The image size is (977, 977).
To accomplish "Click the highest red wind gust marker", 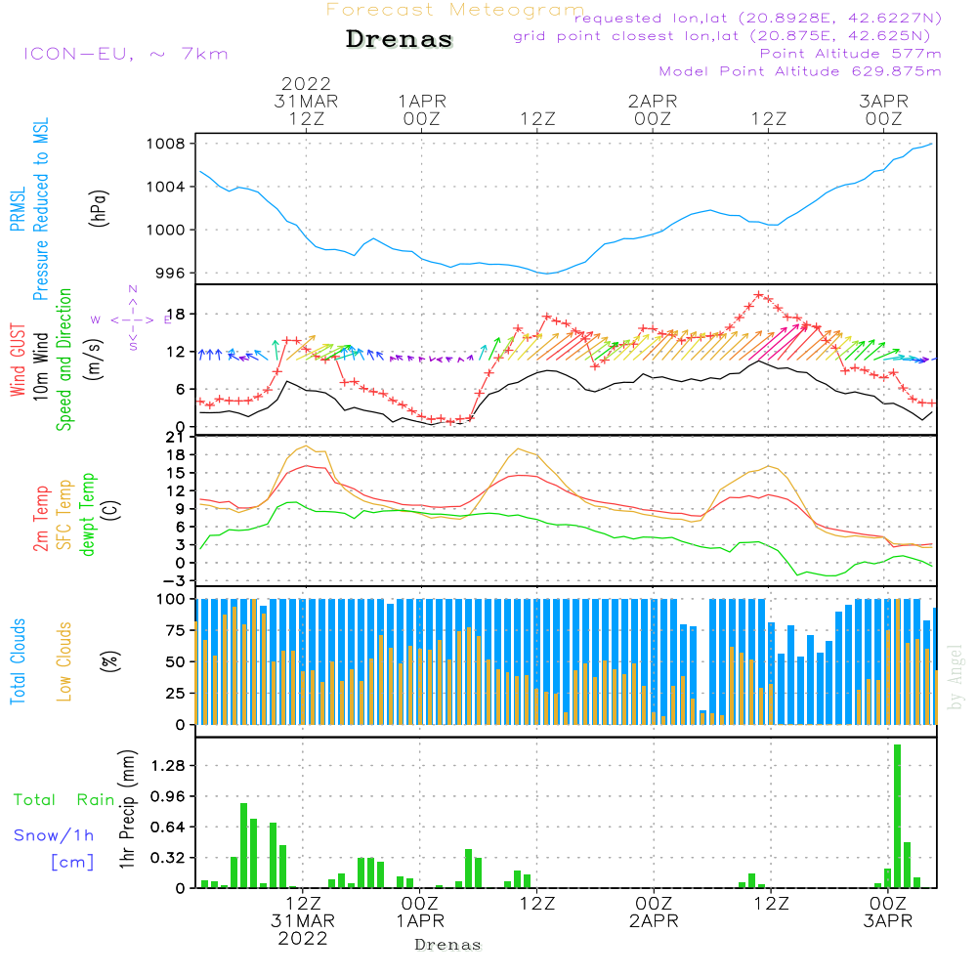I will tap(759, 295).
